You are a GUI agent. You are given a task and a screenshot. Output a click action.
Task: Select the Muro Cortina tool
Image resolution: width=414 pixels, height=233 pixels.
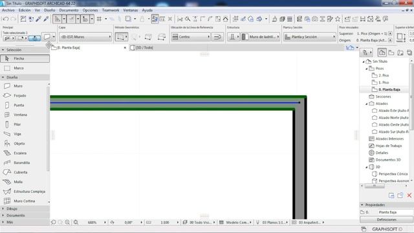tap(25, 201)
